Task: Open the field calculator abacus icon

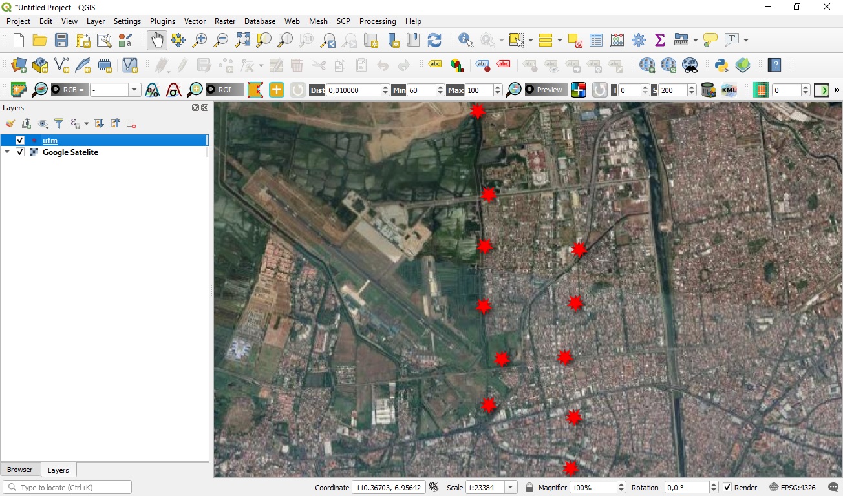Action: point(617,40)
